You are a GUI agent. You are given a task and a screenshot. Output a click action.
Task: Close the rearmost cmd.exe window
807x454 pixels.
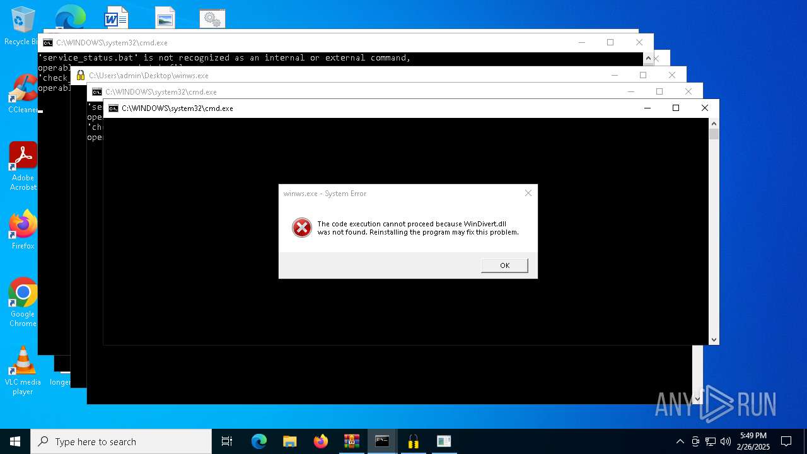coord(639,42)
